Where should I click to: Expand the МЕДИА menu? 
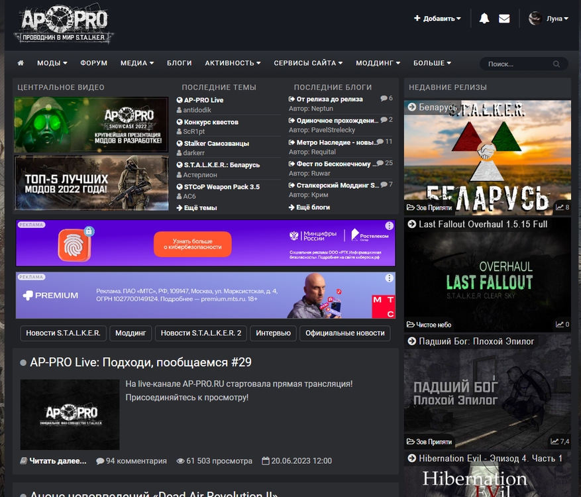click(137, 63)
